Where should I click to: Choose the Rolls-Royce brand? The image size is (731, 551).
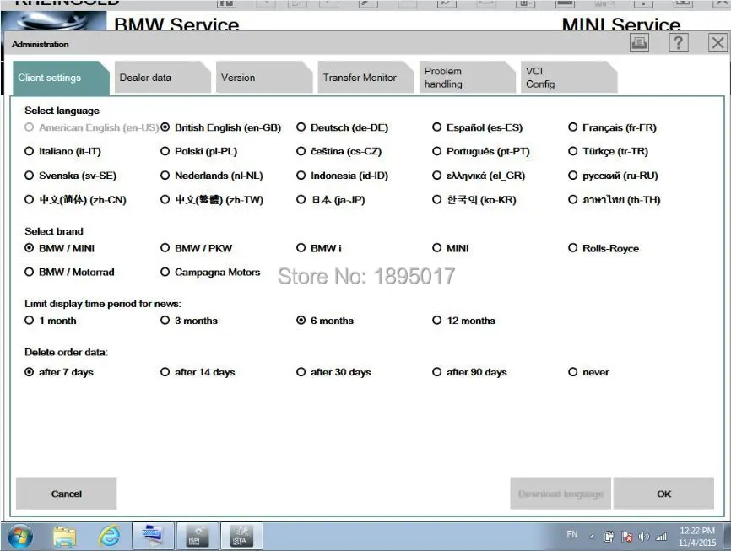click(x=604, y=248)
